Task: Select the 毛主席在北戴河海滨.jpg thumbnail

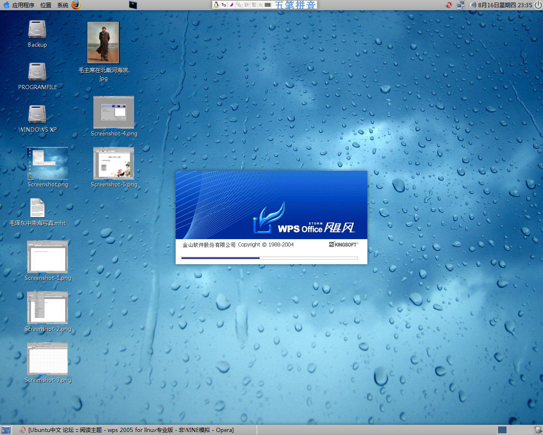Action: coord(103,42)
